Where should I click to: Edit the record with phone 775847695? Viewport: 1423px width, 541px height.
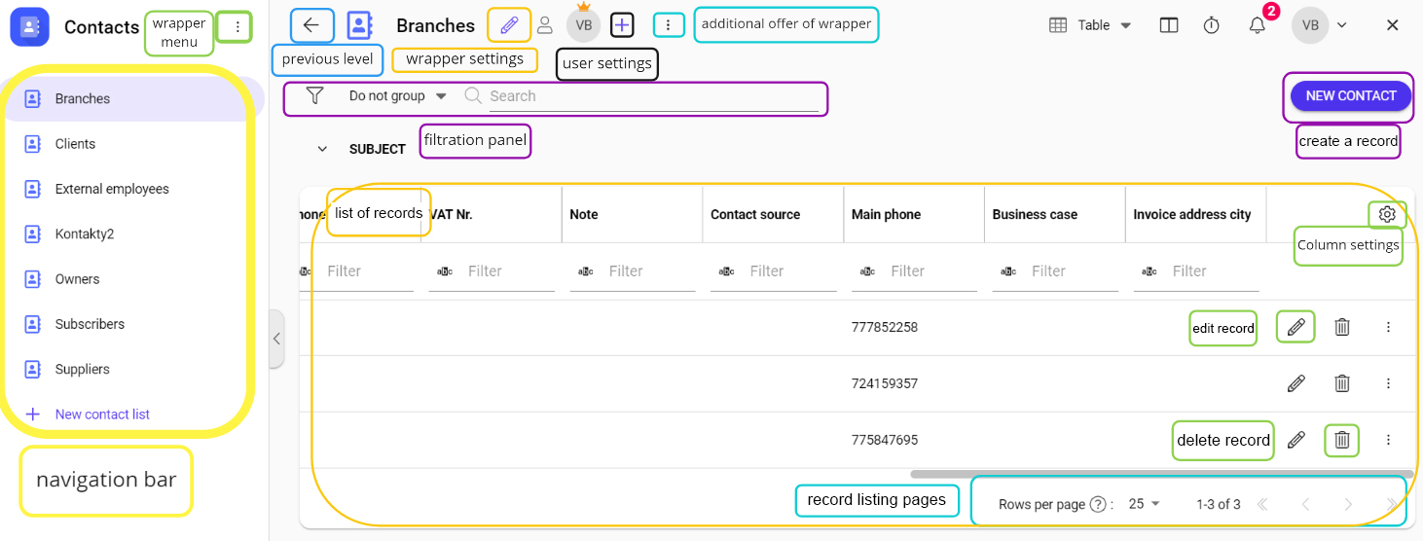click(x=1295, y=440)
